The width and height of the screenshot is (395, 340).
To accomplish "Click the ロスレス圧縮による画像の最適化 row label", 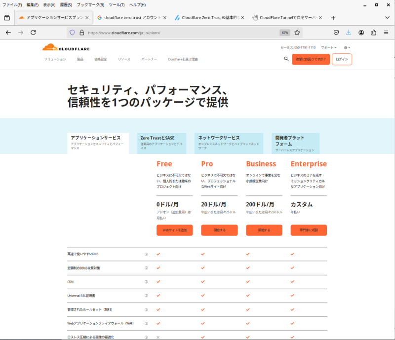I will coord(91,337).
